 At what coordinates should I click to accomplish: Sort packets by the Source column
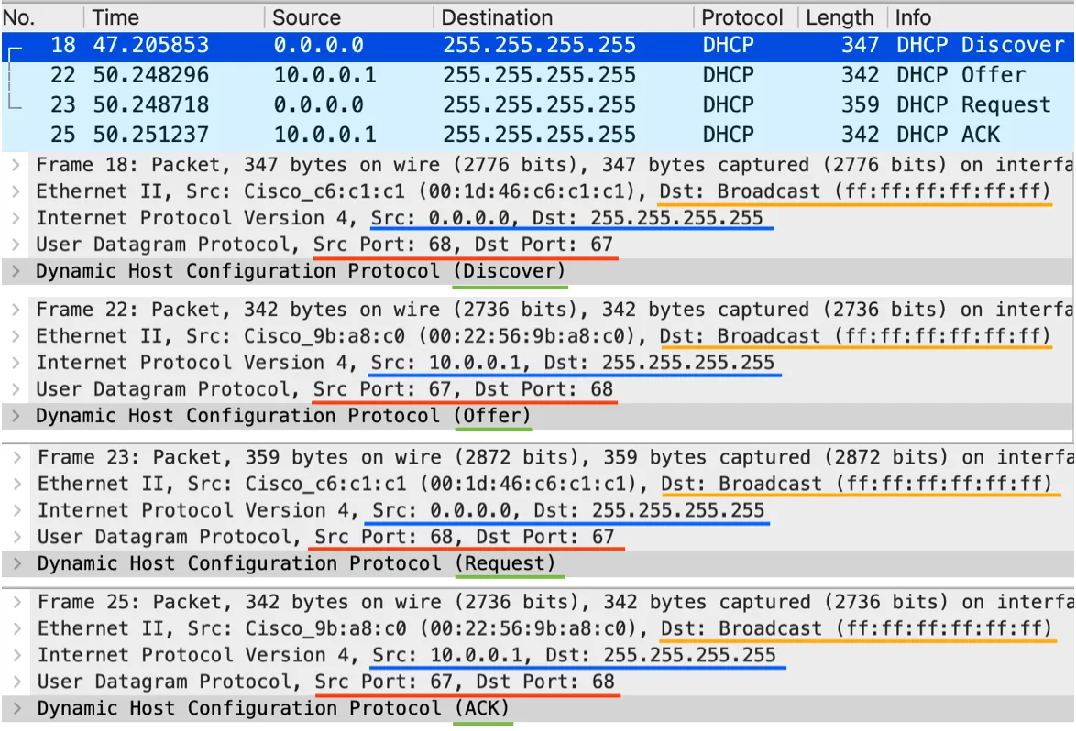[307, 16]
